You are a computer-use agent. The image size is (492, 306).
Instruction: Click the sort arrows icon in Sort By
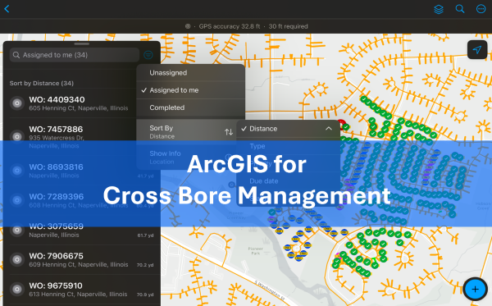click(229, 132)
